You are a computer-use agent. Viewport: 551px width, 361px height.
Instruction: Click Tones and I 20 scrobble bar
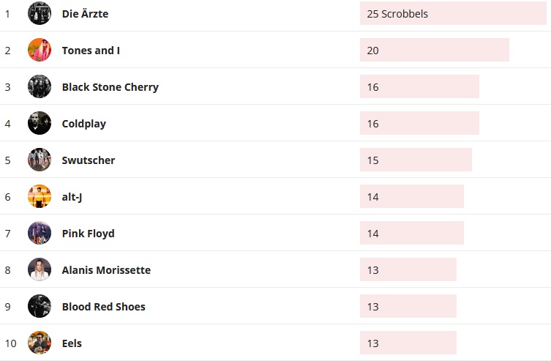point(434,50)
